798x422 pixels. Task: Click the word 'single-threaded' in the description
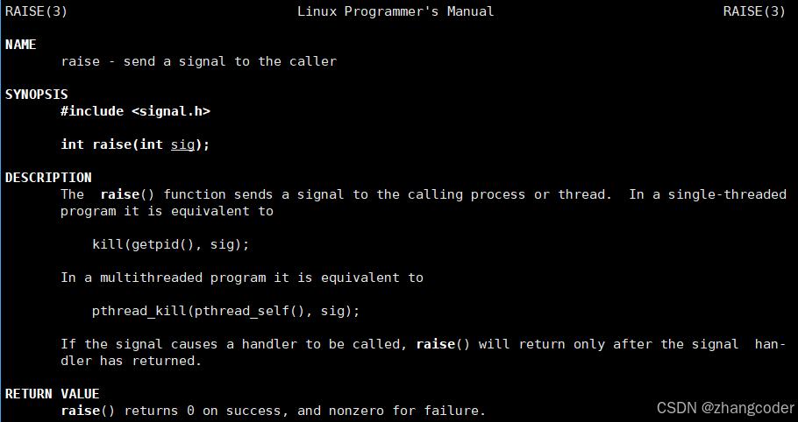click(727, 194)
